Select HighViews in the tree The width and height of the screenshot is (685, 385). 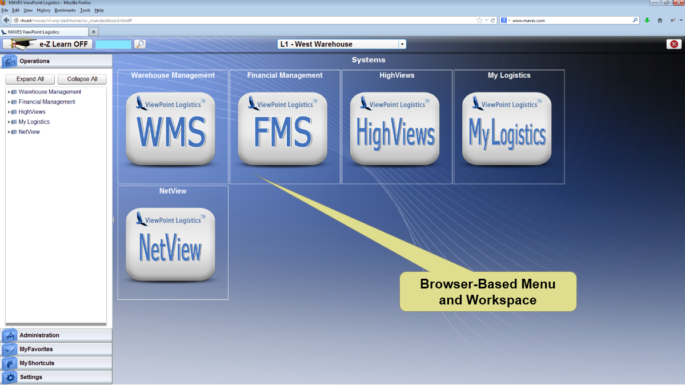(x=32, y=112)
